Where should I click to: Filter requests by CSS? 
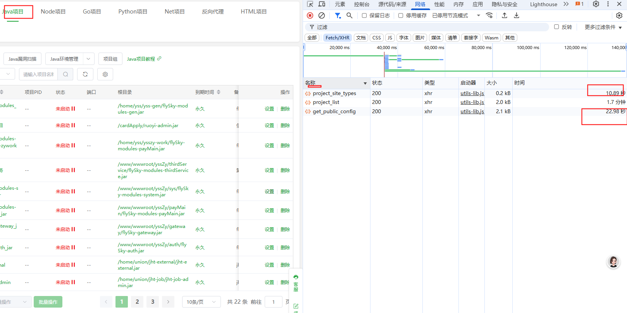(377, 37)
